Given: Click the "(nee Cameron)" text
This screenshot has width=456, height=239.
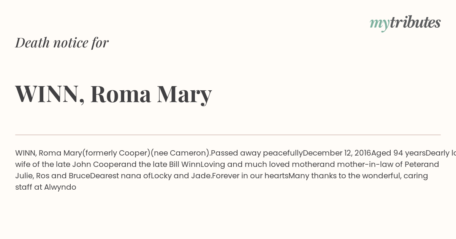Looking at the screenshot, I should coord(180,153).
